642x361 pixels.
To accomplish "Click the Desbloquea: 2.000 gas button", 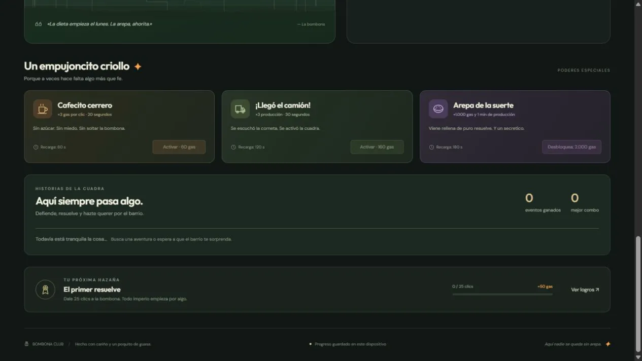I will [x=571, y=147].
